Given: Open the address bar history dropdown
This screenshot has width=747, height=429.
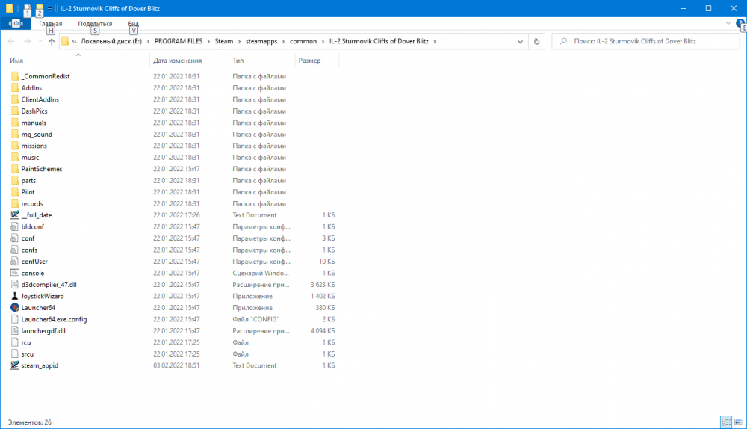Looking at the screenshot, I should [x=521, y=42].
